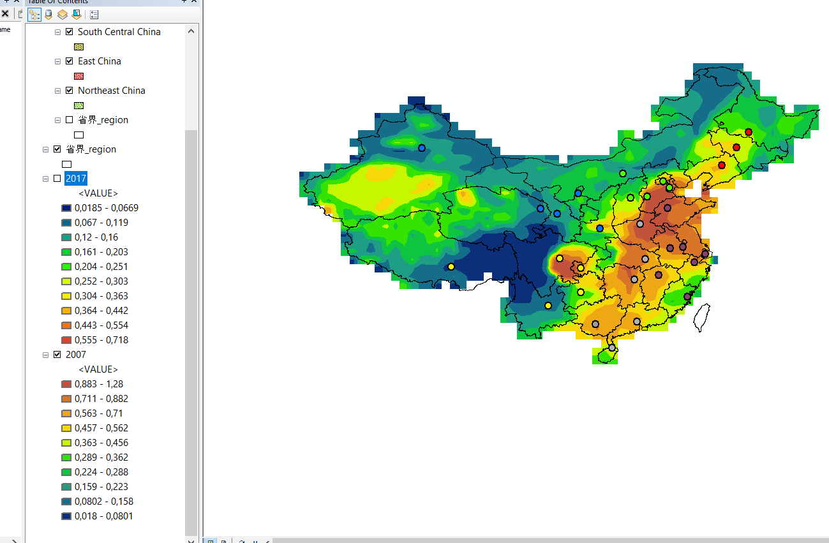The image size is (829, 543).
Task: Collapse East China legend
Action: coord(58,61)
